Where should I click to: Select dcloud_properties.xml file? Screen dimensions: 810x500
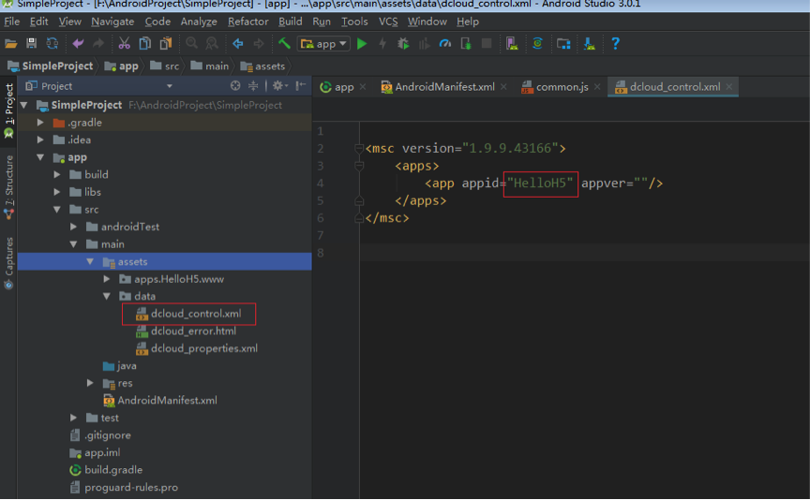coord(204,349)
